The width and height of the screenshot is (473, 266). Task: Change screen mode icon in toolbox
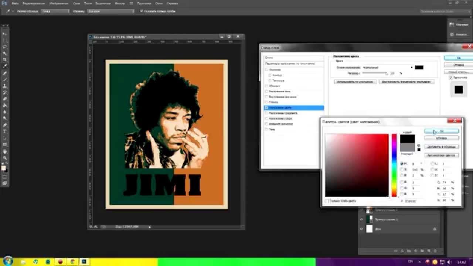point(5,183)
